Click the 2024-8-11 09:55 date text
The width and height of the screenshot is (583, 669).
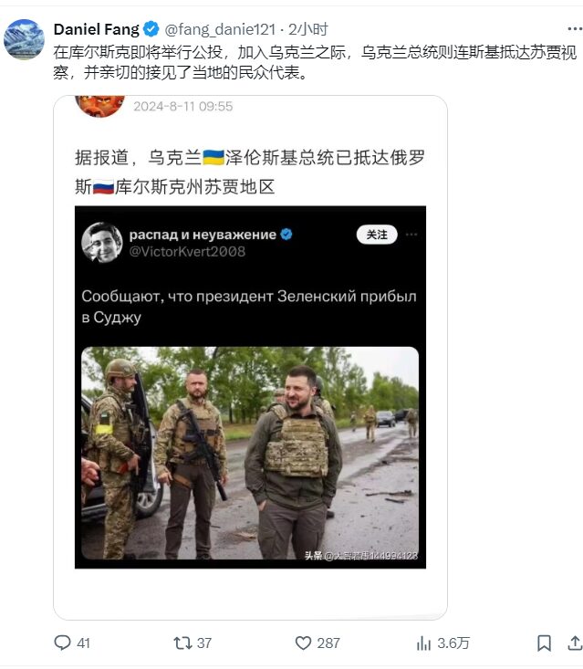[x=183, y=106]
